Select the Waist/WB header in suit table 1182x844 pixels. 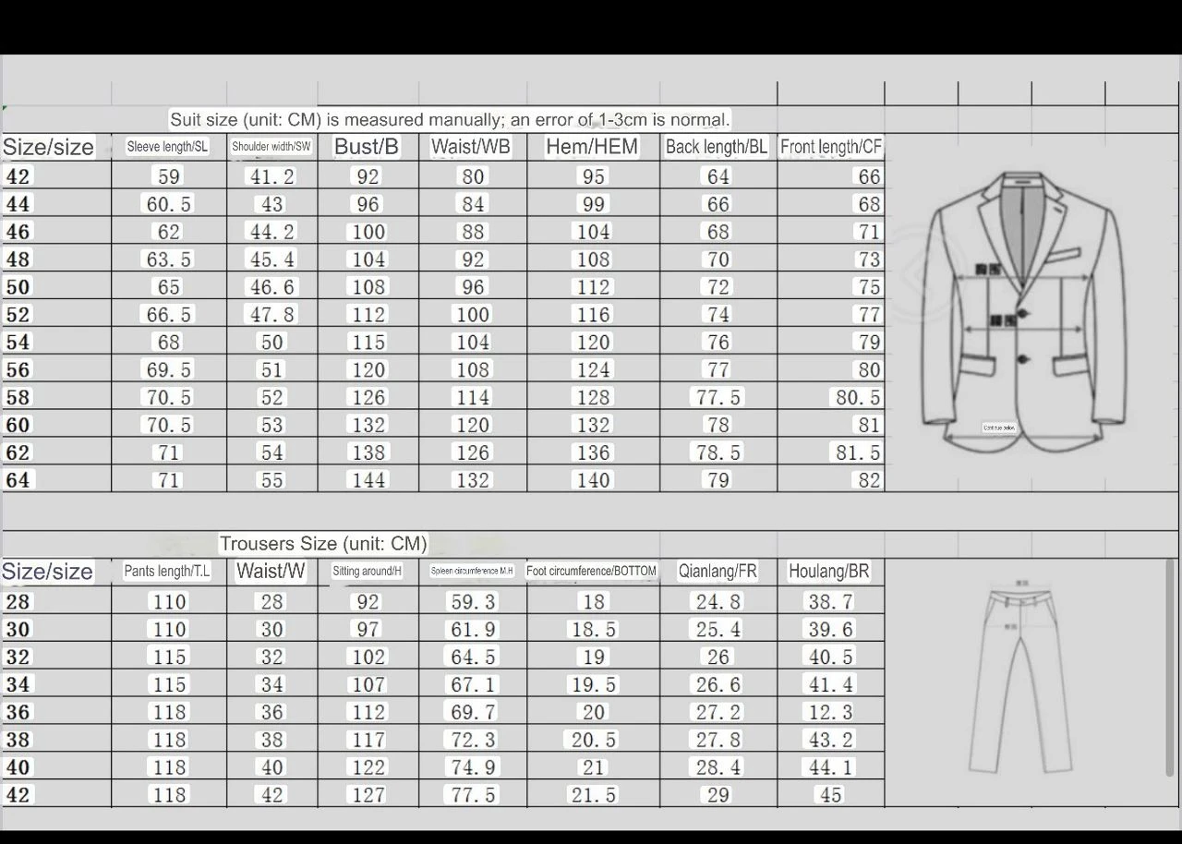pos(471,147)
